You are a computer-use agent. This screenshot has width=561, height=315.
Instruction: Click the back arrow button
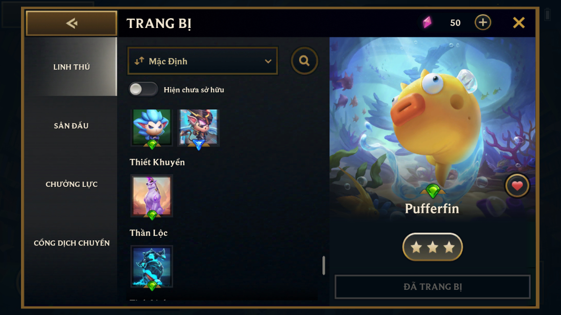pyautogui.click(x=71, y=23)
